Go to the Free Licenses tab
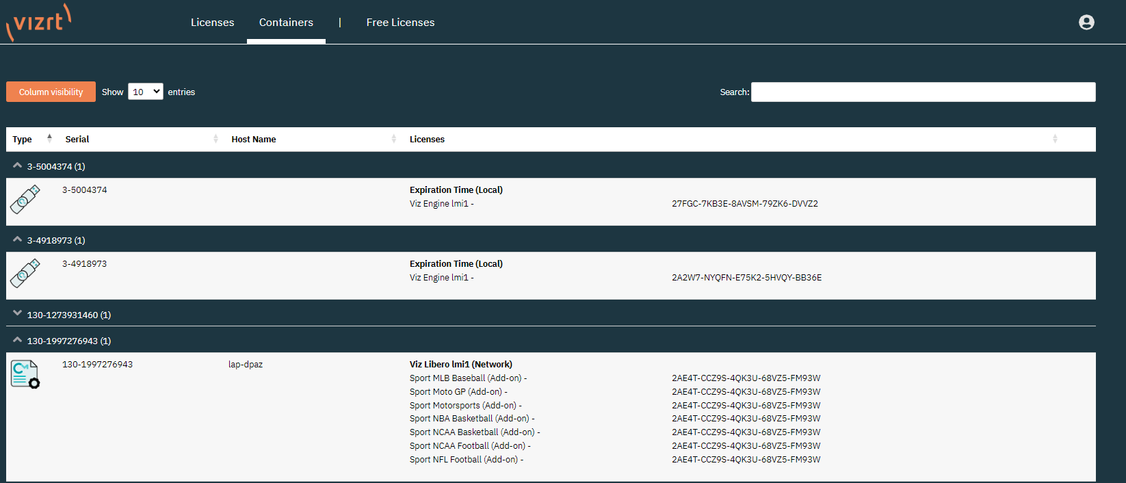This screenshot has width=1126, height=483. 400,23
